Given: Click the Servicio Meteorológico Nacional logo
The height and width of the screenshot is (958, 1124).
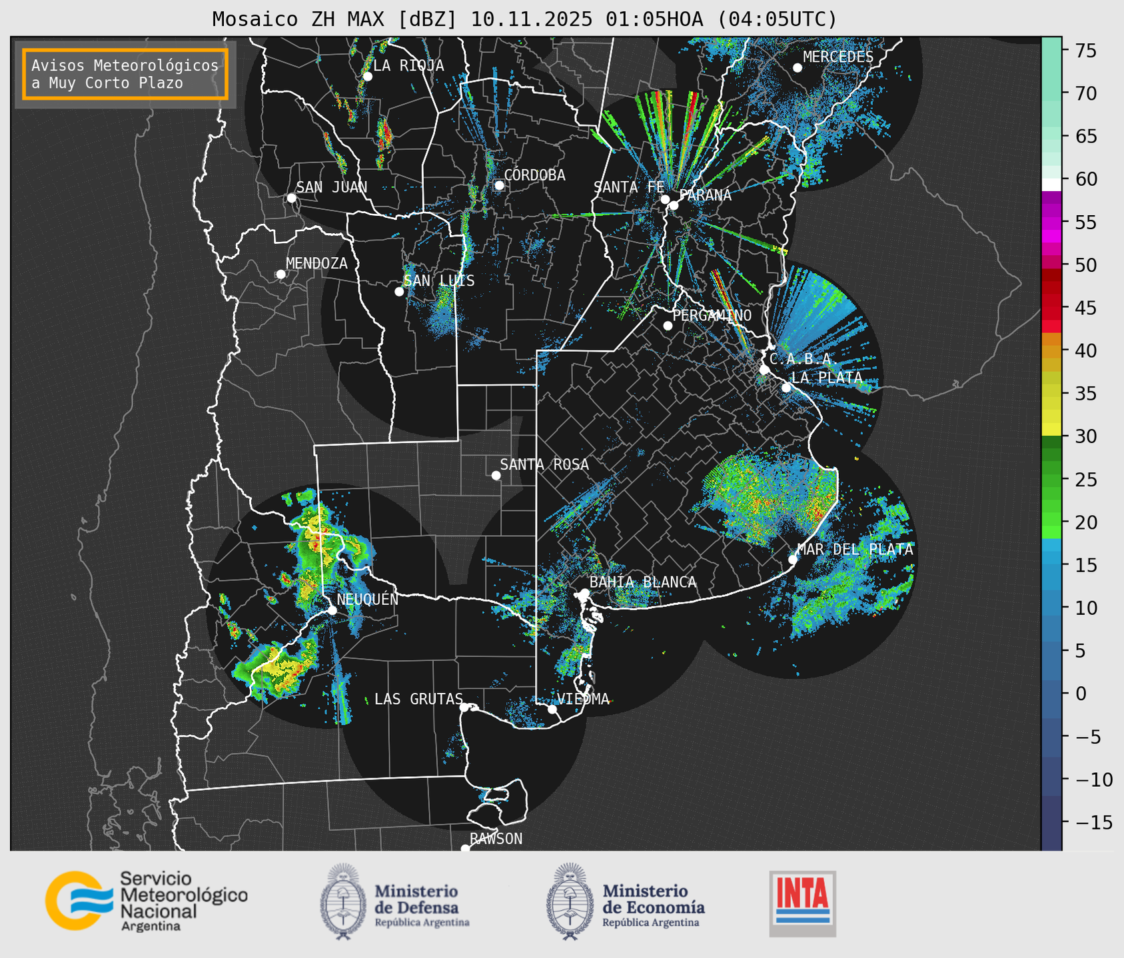Looking at the screenshot, I should click(x=147, y=901).
